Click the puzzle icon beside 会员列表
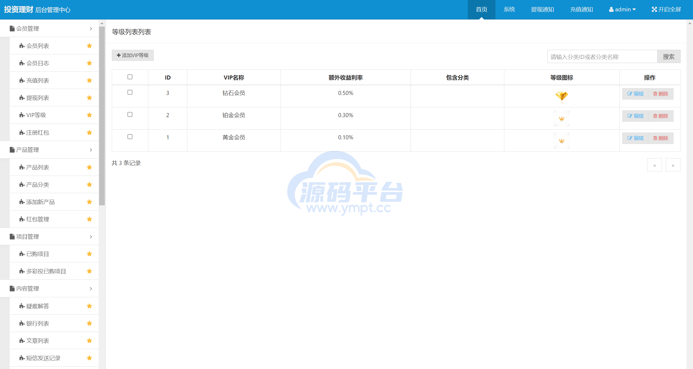This screenshot has width=693, height=369. tap(22, 46)
